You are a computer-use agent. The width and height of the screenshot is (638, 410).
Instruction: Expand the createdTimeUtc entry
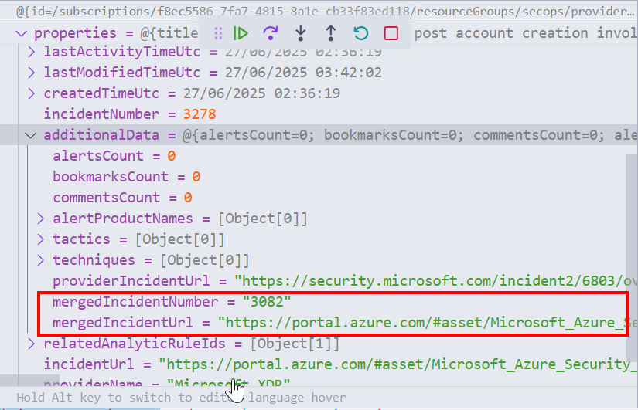(x=32, y=93)
